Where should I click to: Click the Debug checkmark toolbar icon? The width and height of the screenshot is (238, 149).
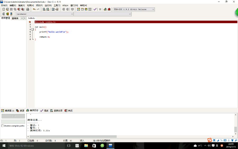[x=95, y=9]
